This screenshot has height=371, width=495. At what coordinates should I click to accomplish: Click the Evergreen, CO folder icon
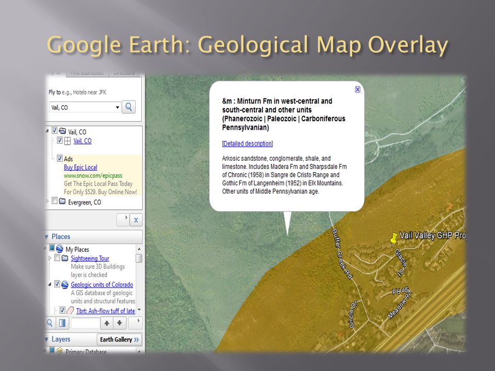pyautogui.click(x=62, y=201)
